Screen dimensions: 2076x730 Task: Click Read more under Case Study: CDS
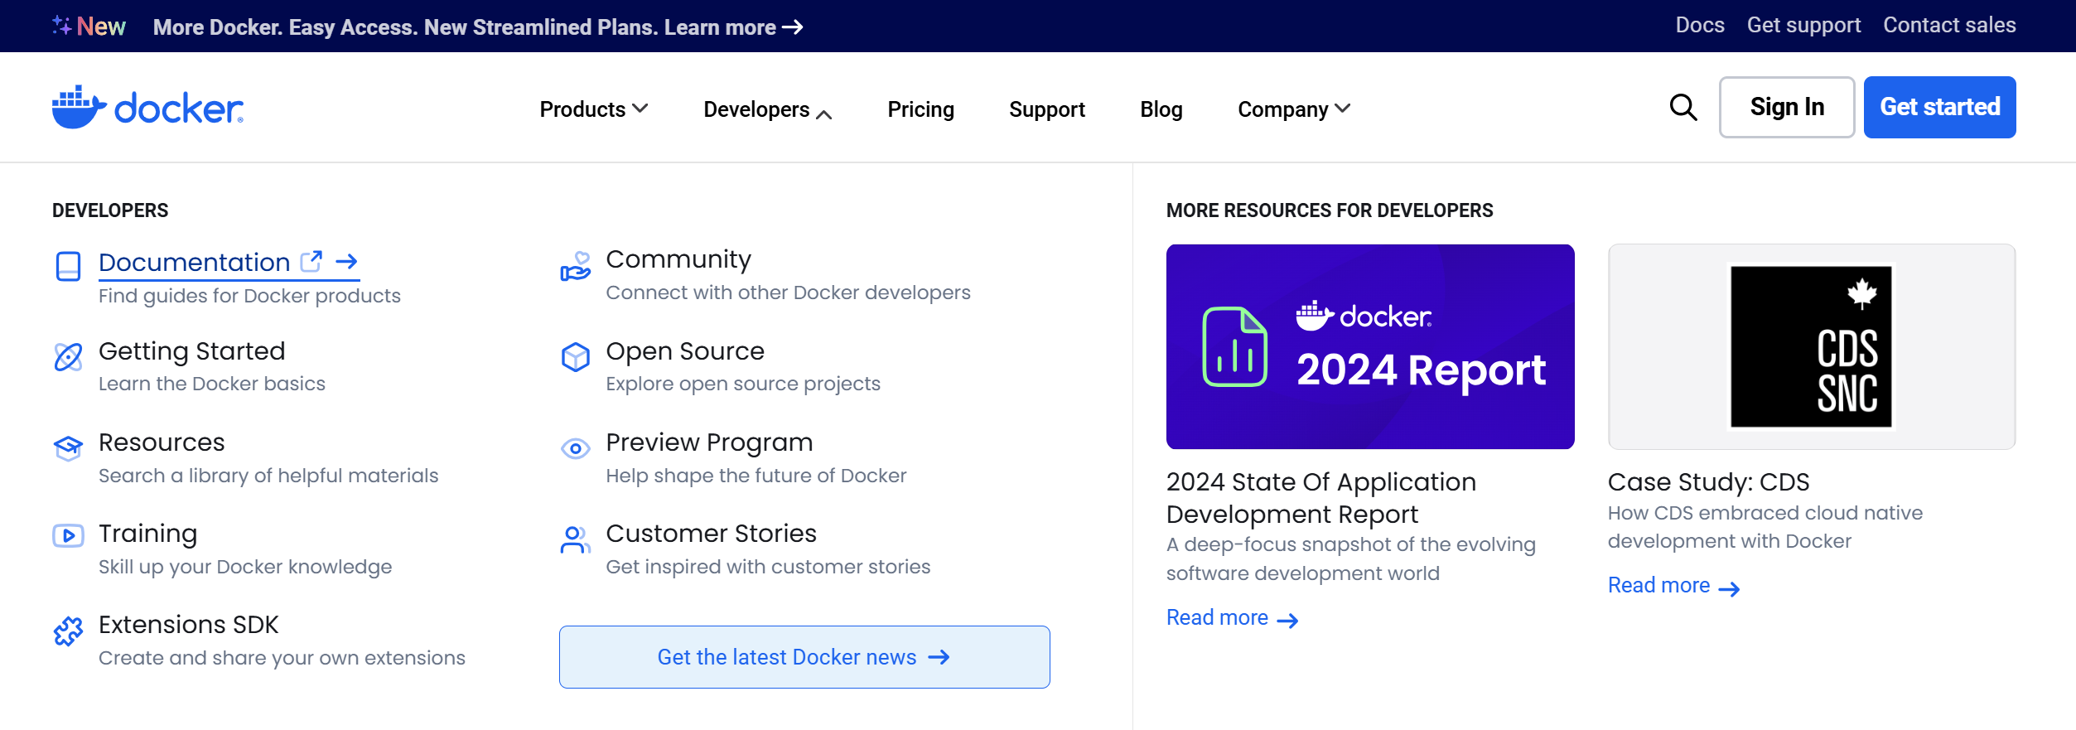click(x=1658, y=586)
